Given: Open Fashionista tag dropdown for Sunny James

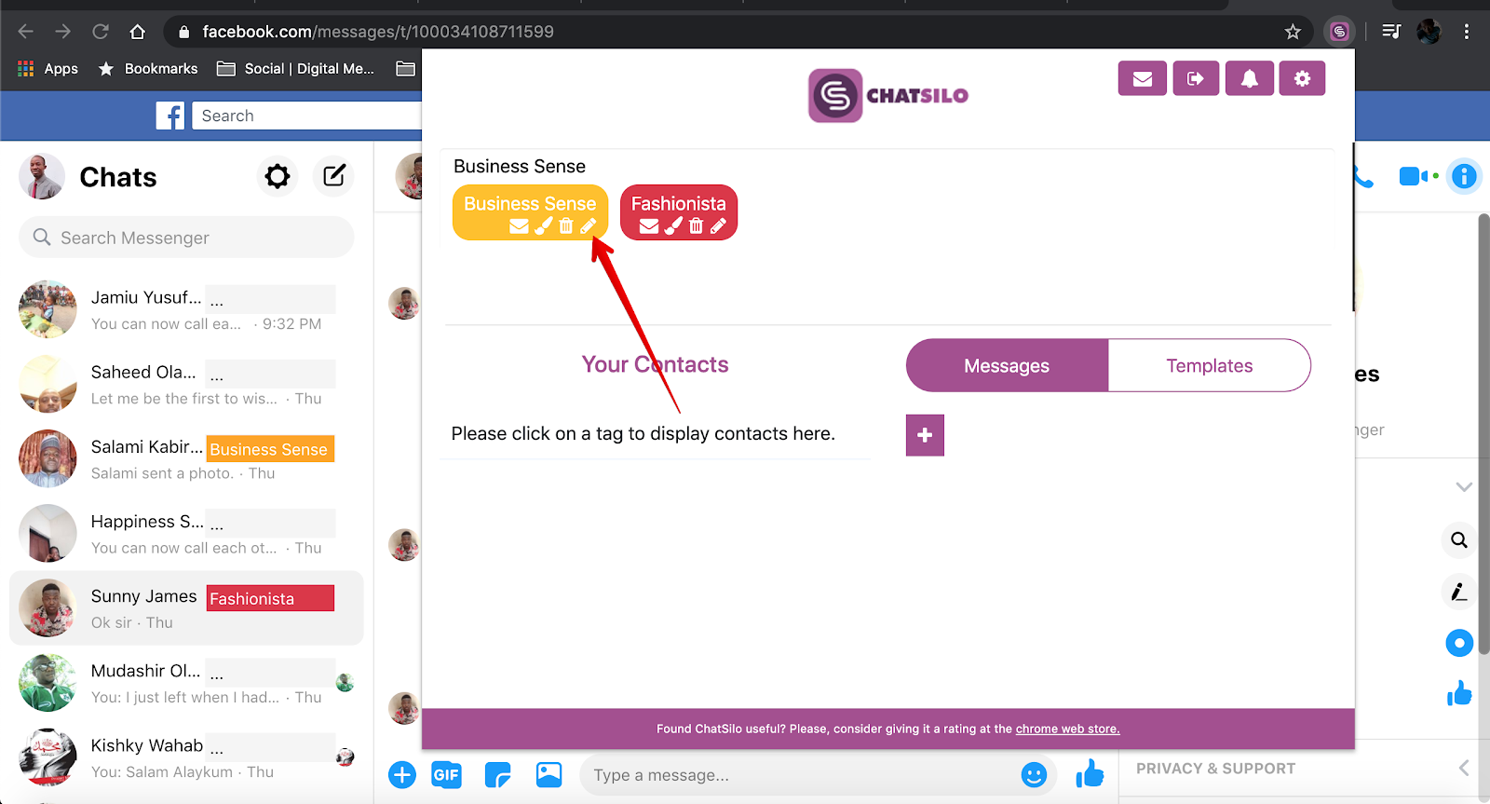Looking at the screenshot, I should pos(270,598).
